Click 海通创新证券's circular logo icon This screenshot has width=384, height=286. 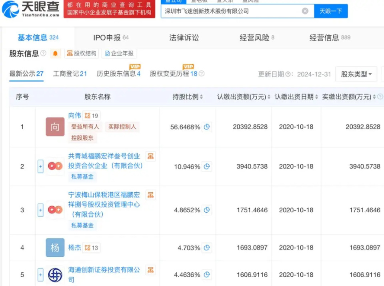point(55,275)
